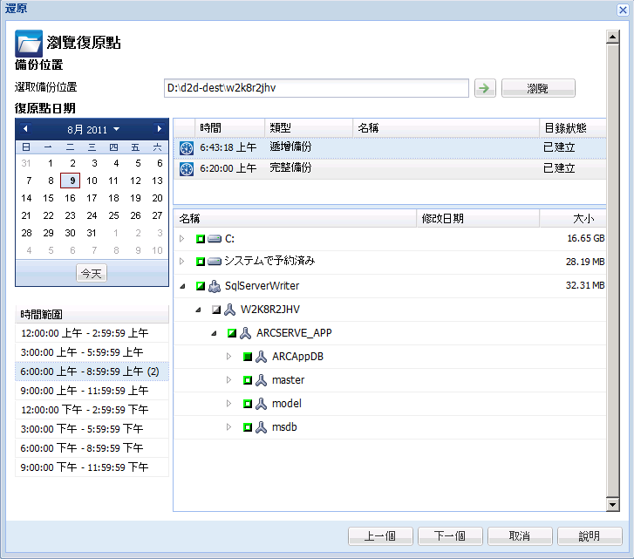Go to next month in calendar
This screenshot has width=634, height=559.
click(159, 129)
